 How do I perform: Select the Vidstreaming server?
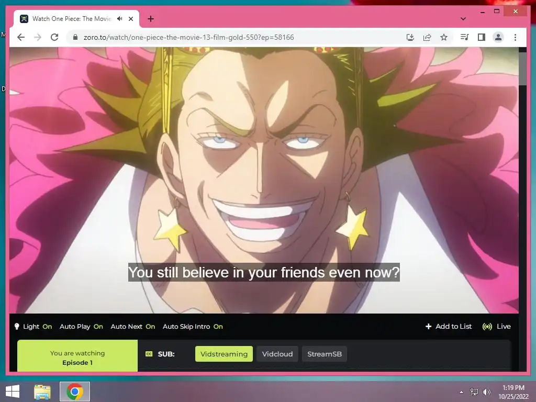pos(224,354)
